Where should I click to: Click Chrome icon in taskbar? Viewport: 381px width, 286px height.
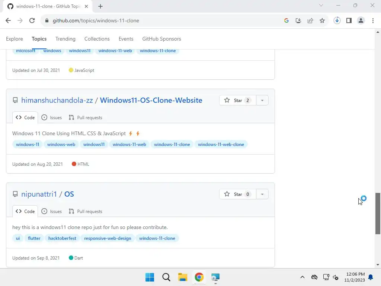click(x=199, y=277)
